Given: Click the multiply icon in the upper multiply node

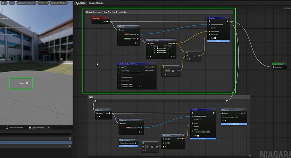Looking at the screenshot, I should 173,71.
